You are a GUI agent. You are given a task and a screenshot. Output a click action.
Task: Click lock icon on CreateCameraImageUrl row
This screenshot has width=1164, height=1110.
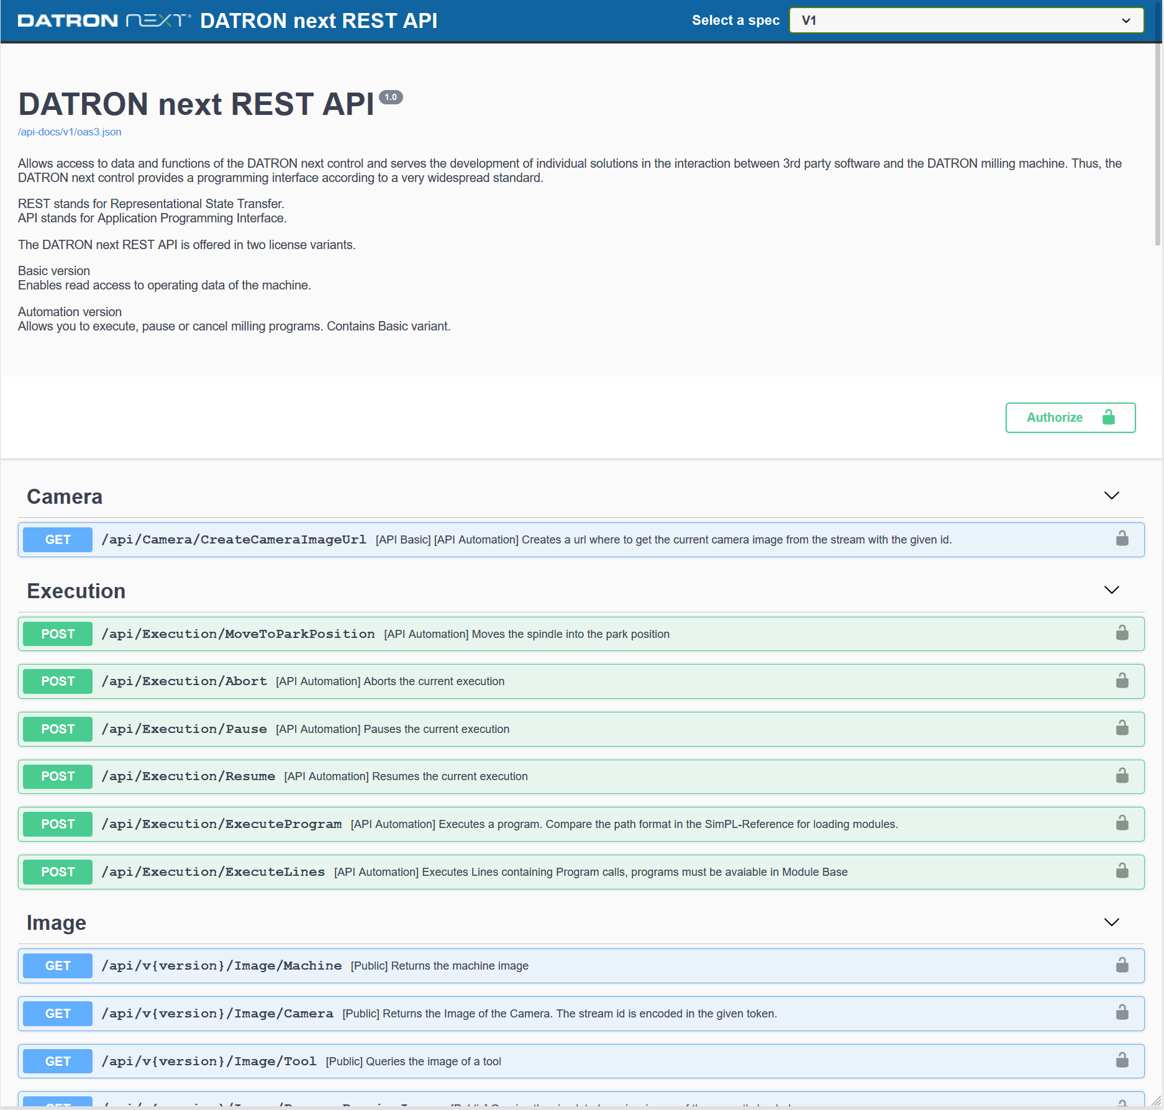1122,539
